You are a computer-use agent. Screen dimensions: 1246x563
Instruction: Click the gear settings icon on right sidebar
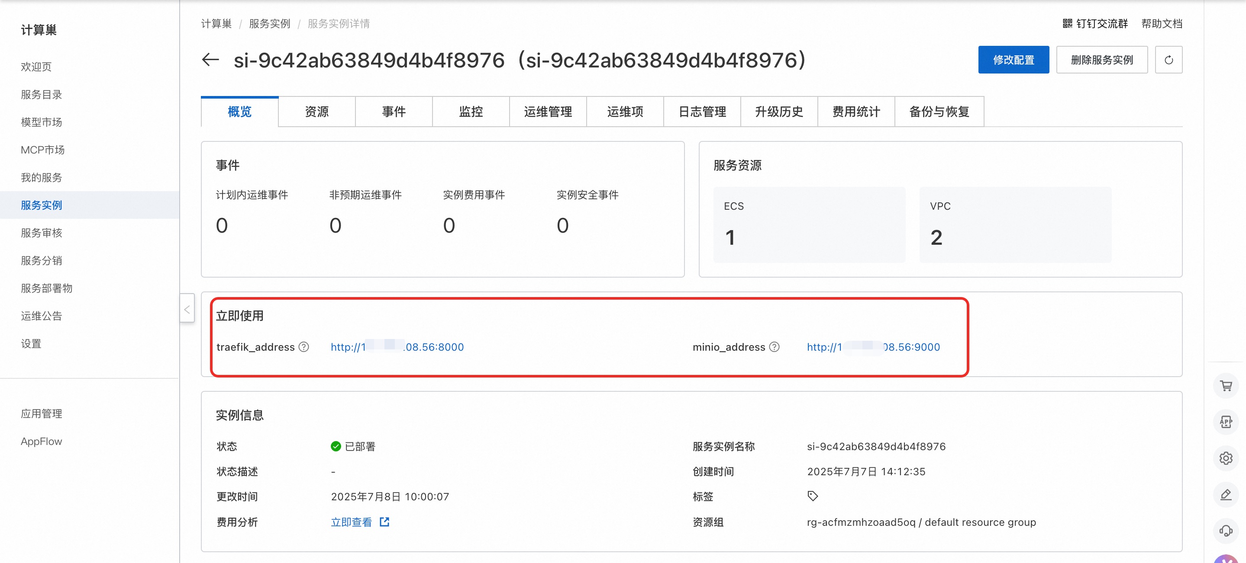1225,458
